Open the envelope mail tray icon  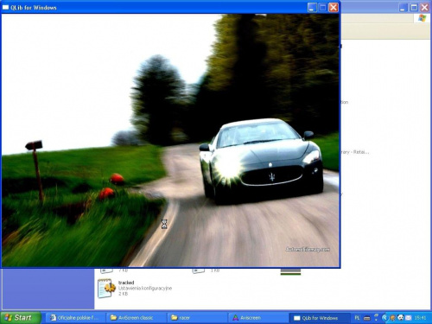point(409,318)
